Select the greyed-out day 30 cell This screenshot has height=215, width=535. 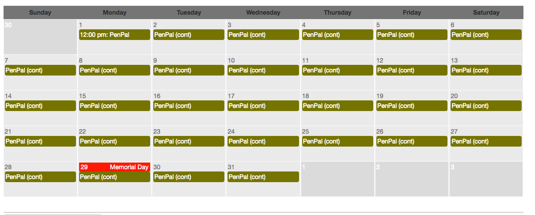click(x=40, y=40)
